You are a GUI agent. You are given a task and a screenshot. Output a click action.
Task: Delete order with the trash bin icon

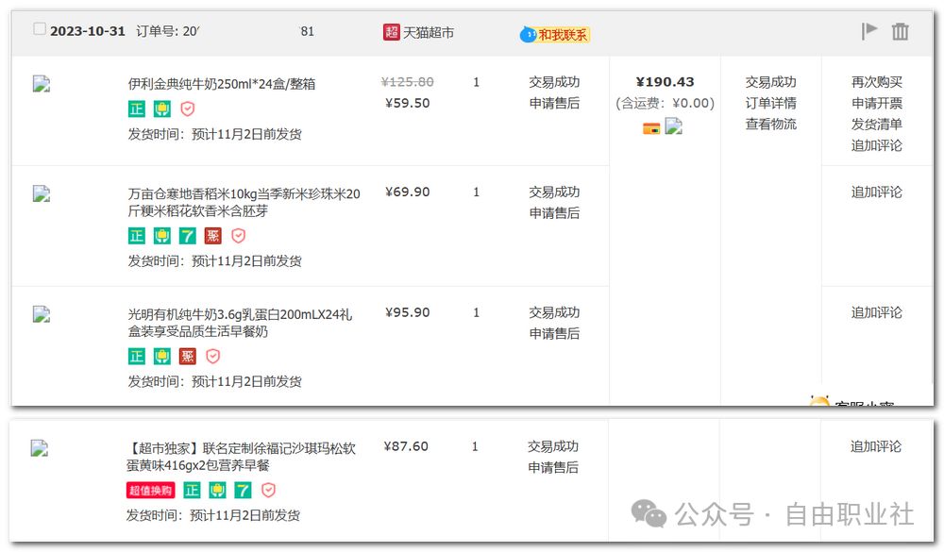coord(900,31)
